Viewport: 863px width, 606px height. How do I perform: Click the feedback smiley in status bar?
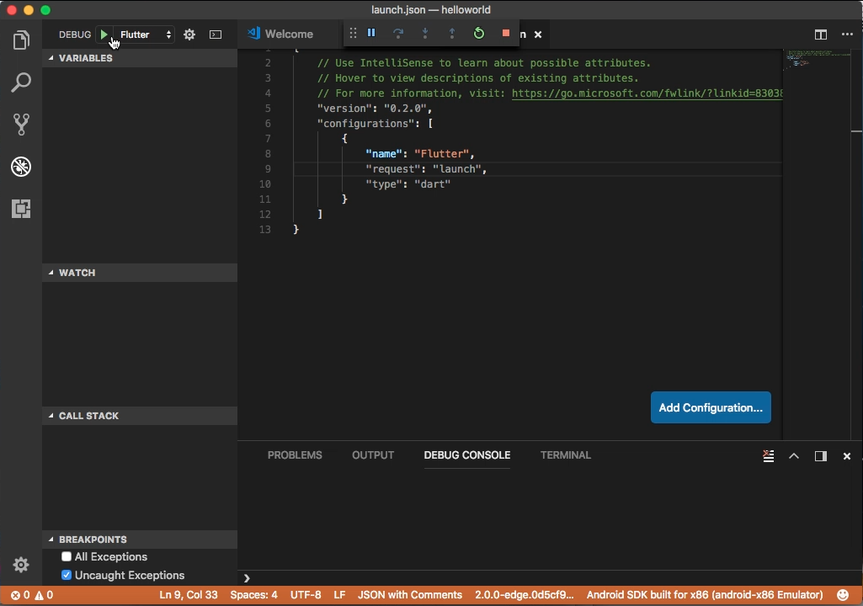click(843, 595)
